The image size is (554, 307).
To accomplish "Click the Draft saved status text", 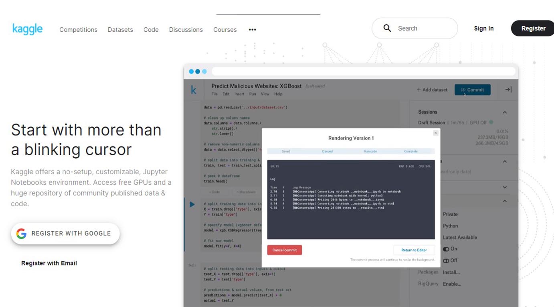I will click(315, 86).
